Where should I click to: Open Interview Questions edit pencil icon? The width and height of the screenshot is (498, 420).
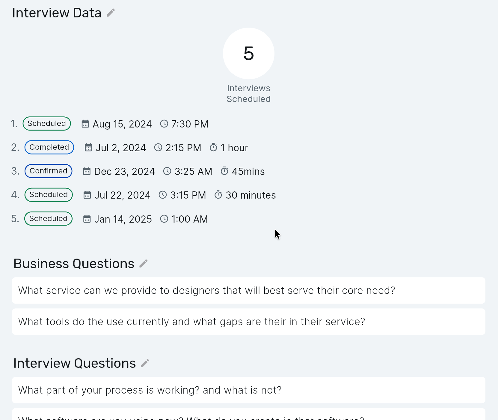(145, 363)
